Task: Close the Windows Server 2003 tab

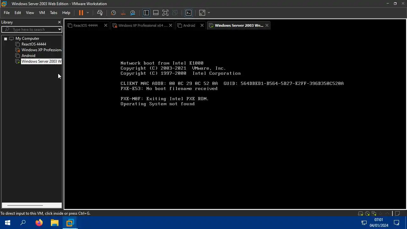Action: [x=267, y=25]
